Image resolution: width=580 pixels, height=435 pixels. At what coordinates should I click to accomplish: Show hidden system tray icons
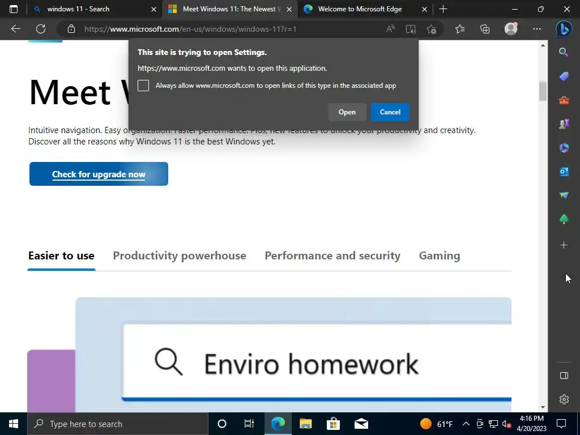466,424
